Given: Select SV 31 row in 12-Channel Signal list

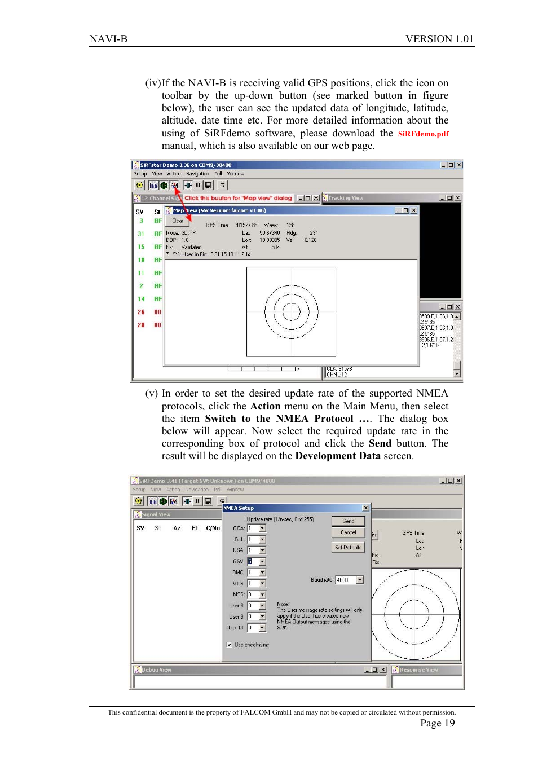Looking at the screenshot, I should click(149, 234).
